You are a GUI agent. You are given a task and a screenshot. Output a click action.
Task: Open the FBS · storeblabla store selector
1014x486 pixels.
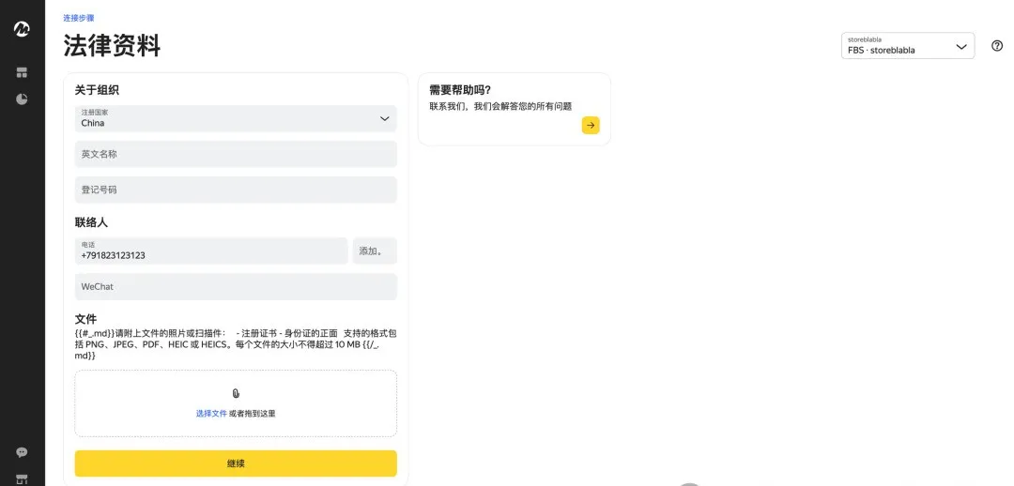click(x=907, y=46)
